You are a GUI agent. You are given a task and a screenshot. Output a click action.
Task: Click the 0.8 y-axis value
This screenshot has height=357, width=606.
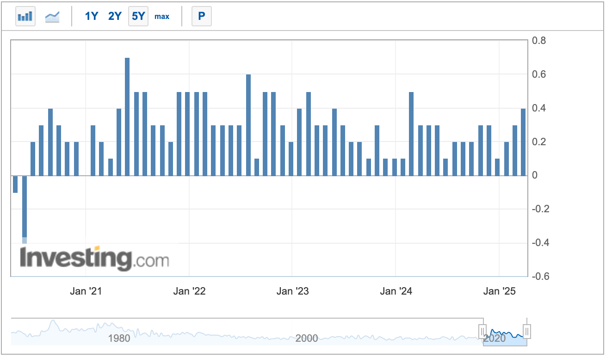pos(539,41)
